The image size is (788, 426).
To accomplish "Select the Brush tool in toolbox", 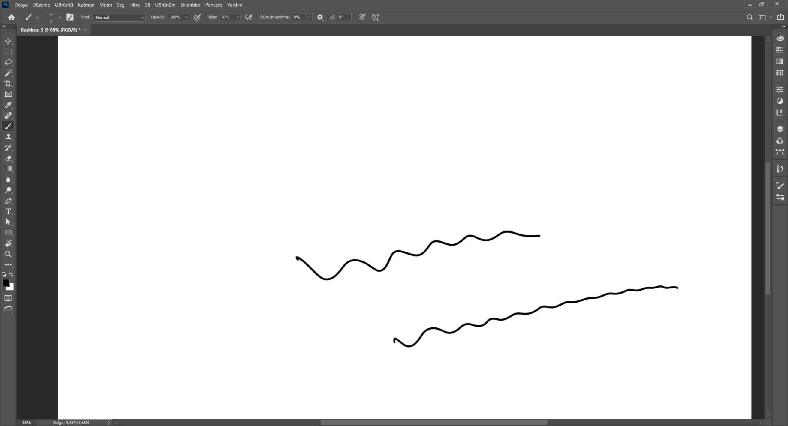I will click(8, 127).
